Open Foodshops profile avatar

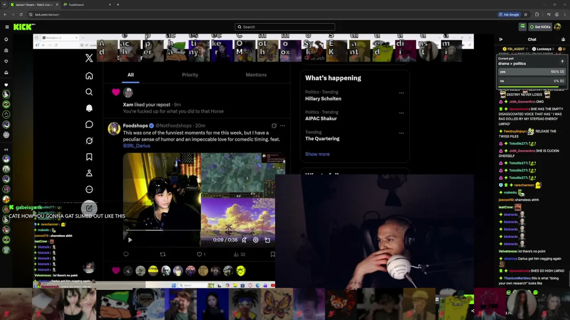click(114, 128)
